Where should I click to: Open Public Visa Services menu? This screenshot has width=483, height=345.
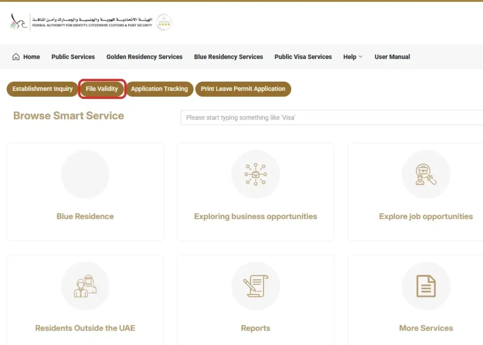(303, 57)
